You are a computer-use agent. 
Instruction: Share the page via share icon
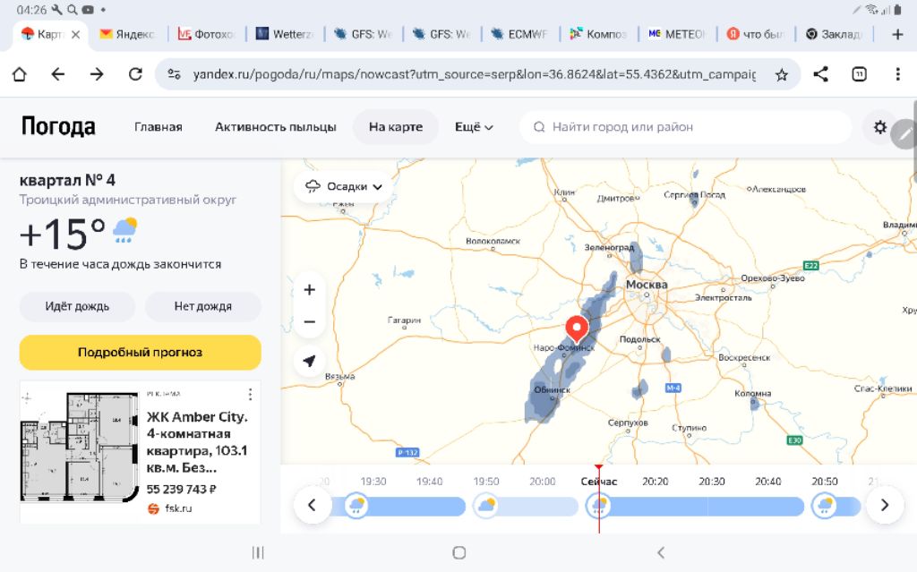click(820, 74)
